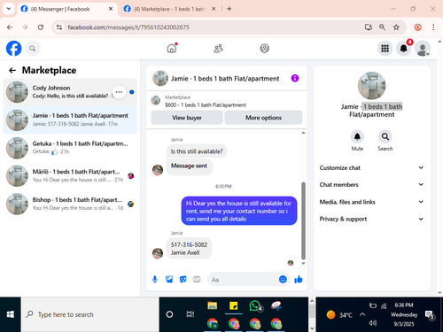The image size is (443, 332).
Task: Click the browser bookmark star
Action: click(x=396, y=27)
